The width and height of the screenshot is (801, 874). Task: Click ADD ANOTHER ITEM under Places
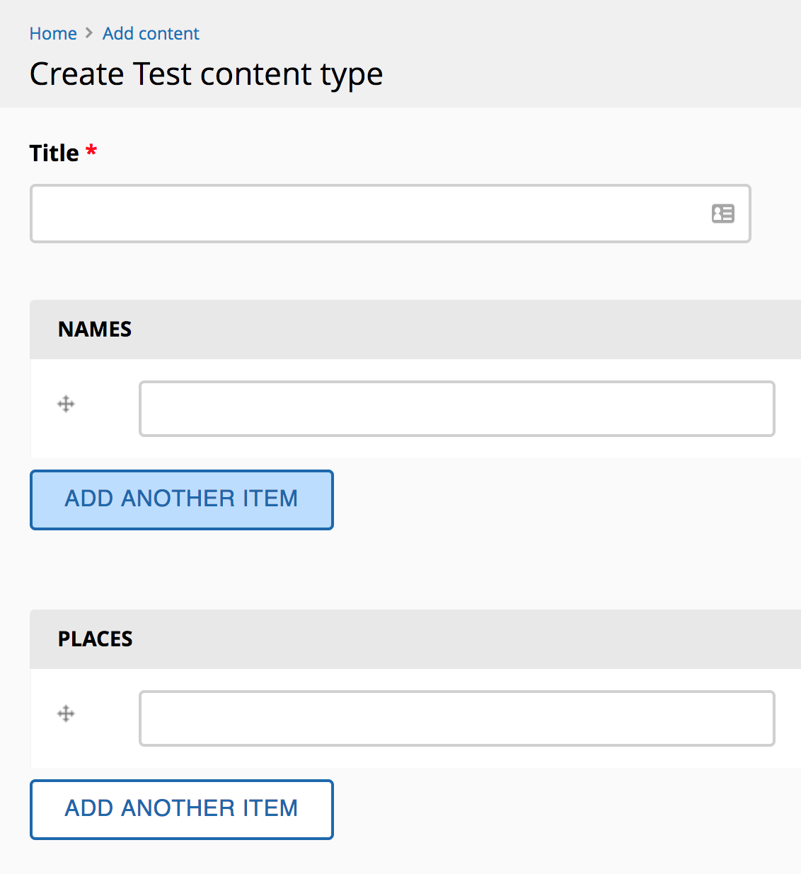181,809
